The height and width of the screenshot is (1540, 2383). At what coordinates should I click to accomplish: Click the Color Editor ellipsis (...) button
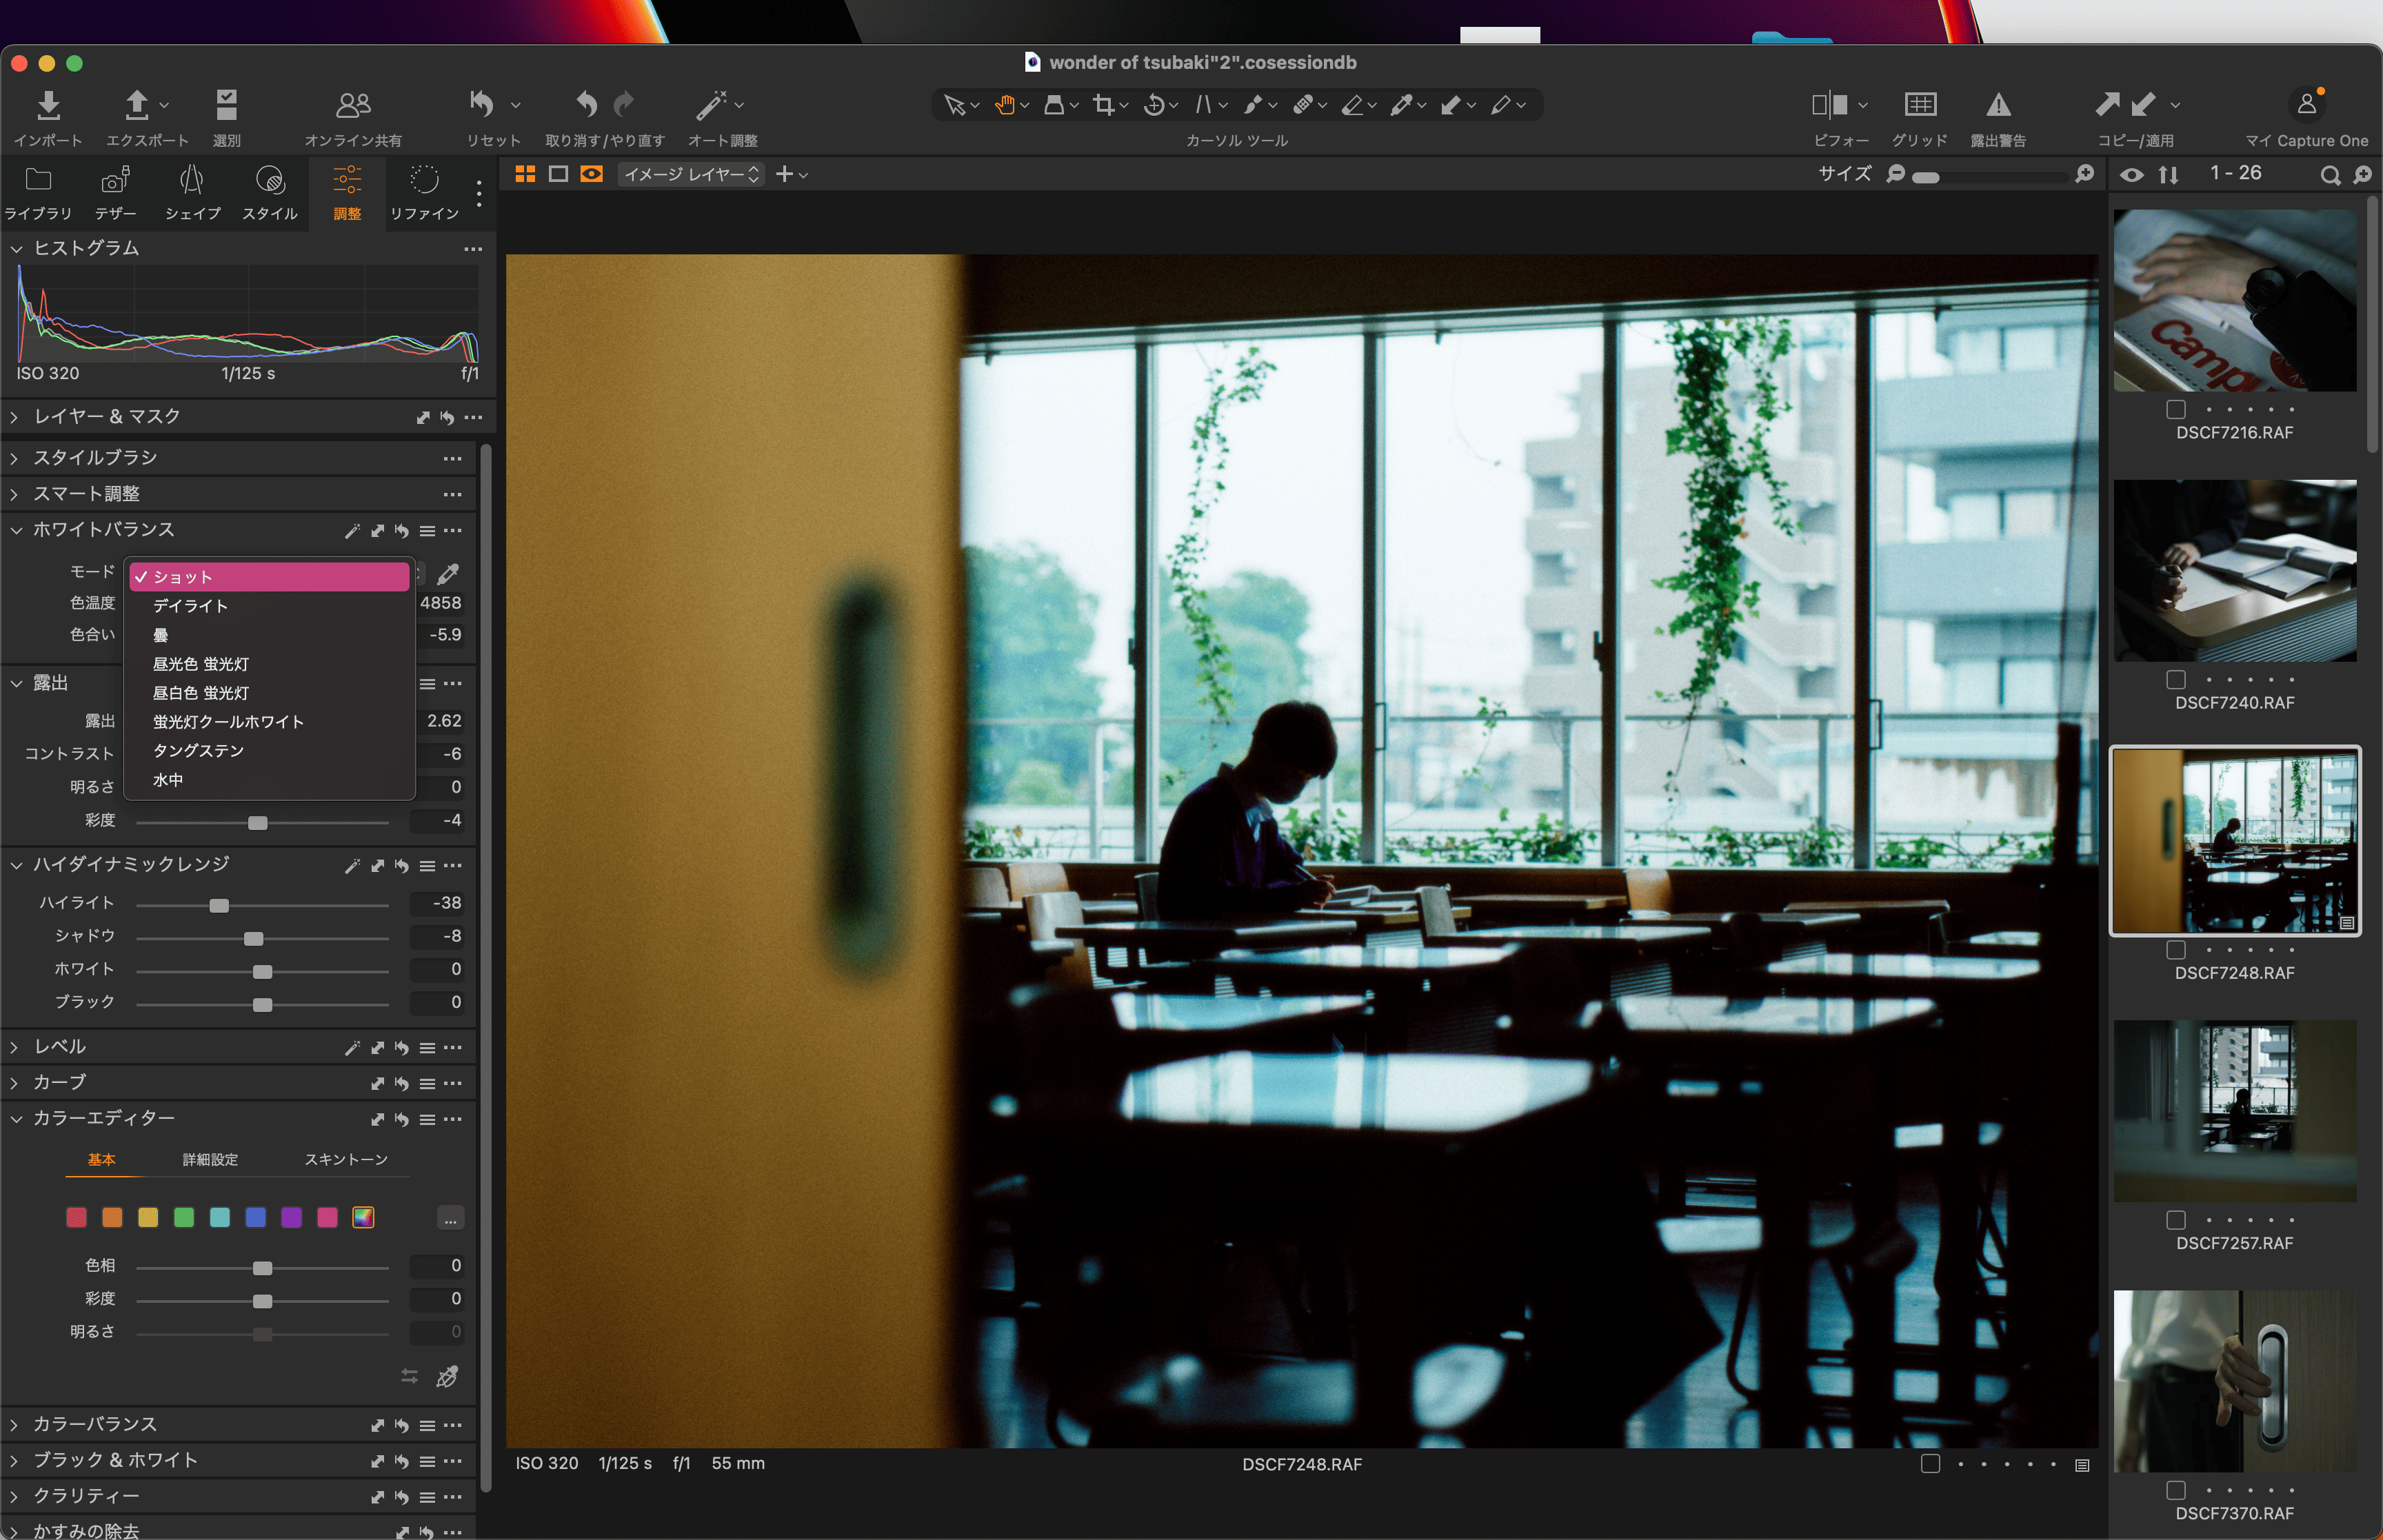(450, 1218)
